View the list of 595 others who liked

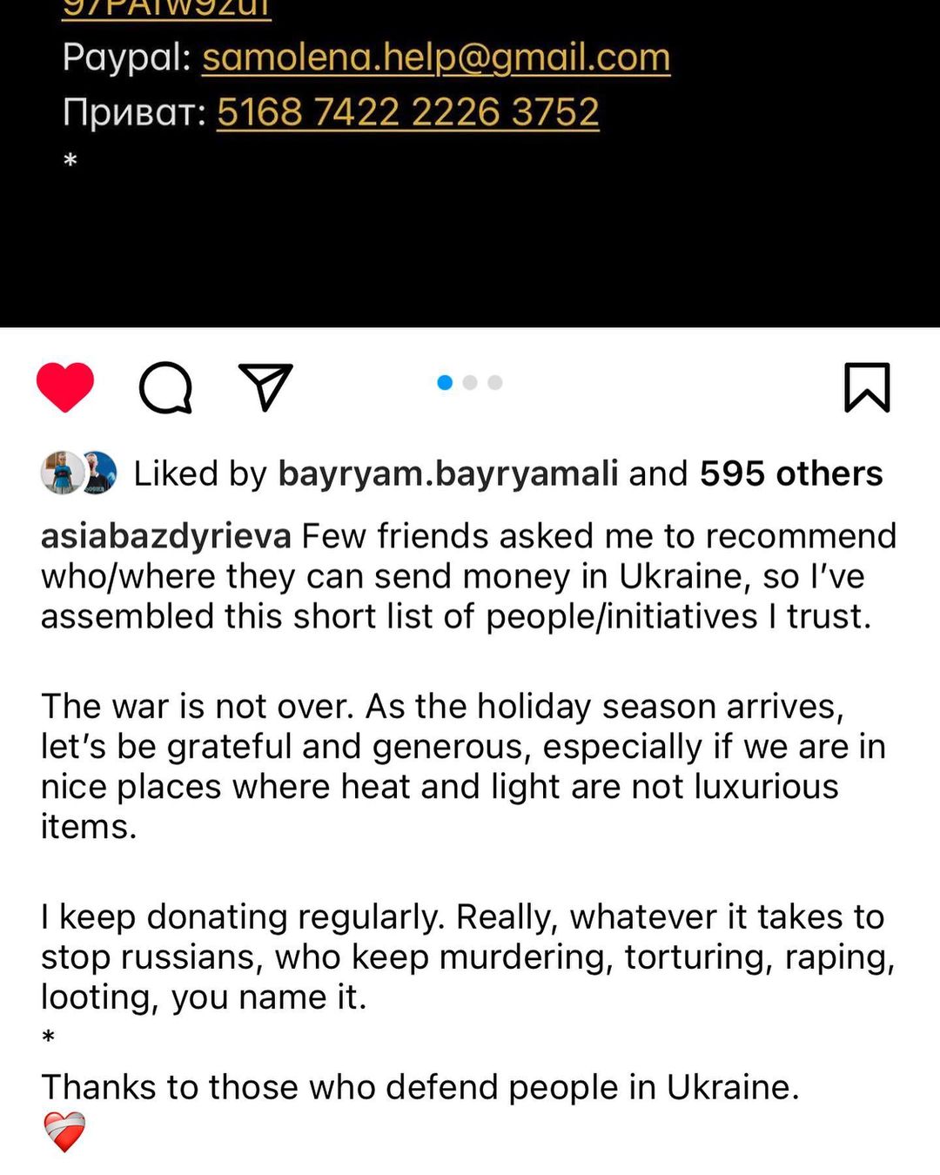pyautogui.click(x=790, y=473)
